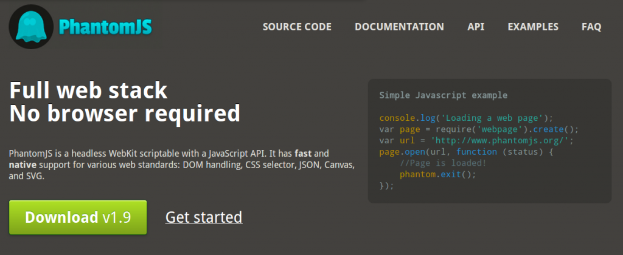The image size is (623, 255).
Task: Click the 'http://www.phantomjs.org/' URL string
Action: 502,140
